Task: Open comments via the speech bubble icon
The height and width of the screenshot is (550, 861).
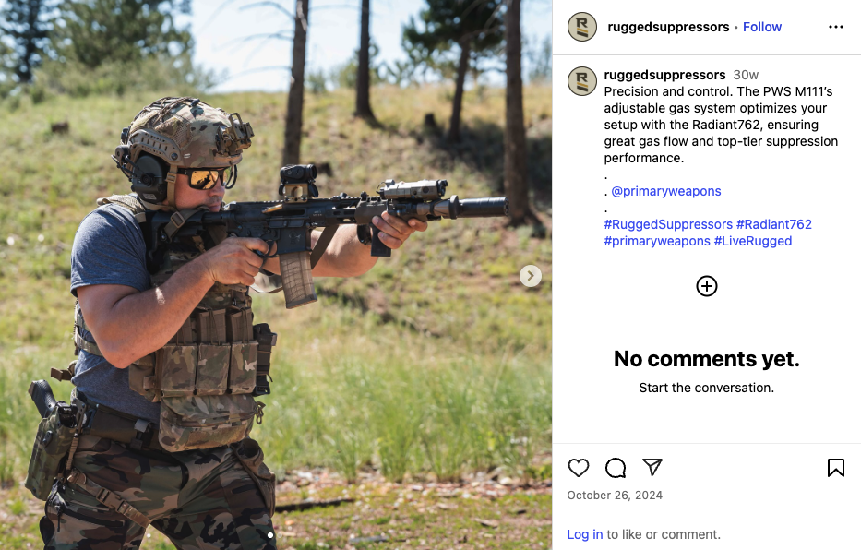Action: point(616,468)
